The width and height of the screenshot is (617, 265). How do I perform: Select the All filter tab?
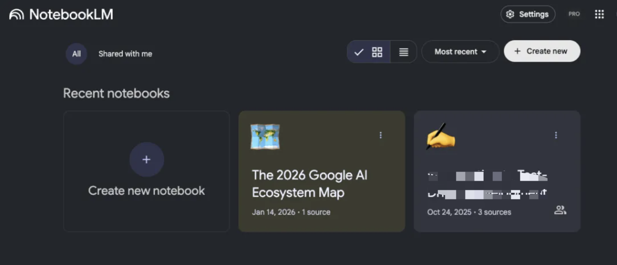76,54
